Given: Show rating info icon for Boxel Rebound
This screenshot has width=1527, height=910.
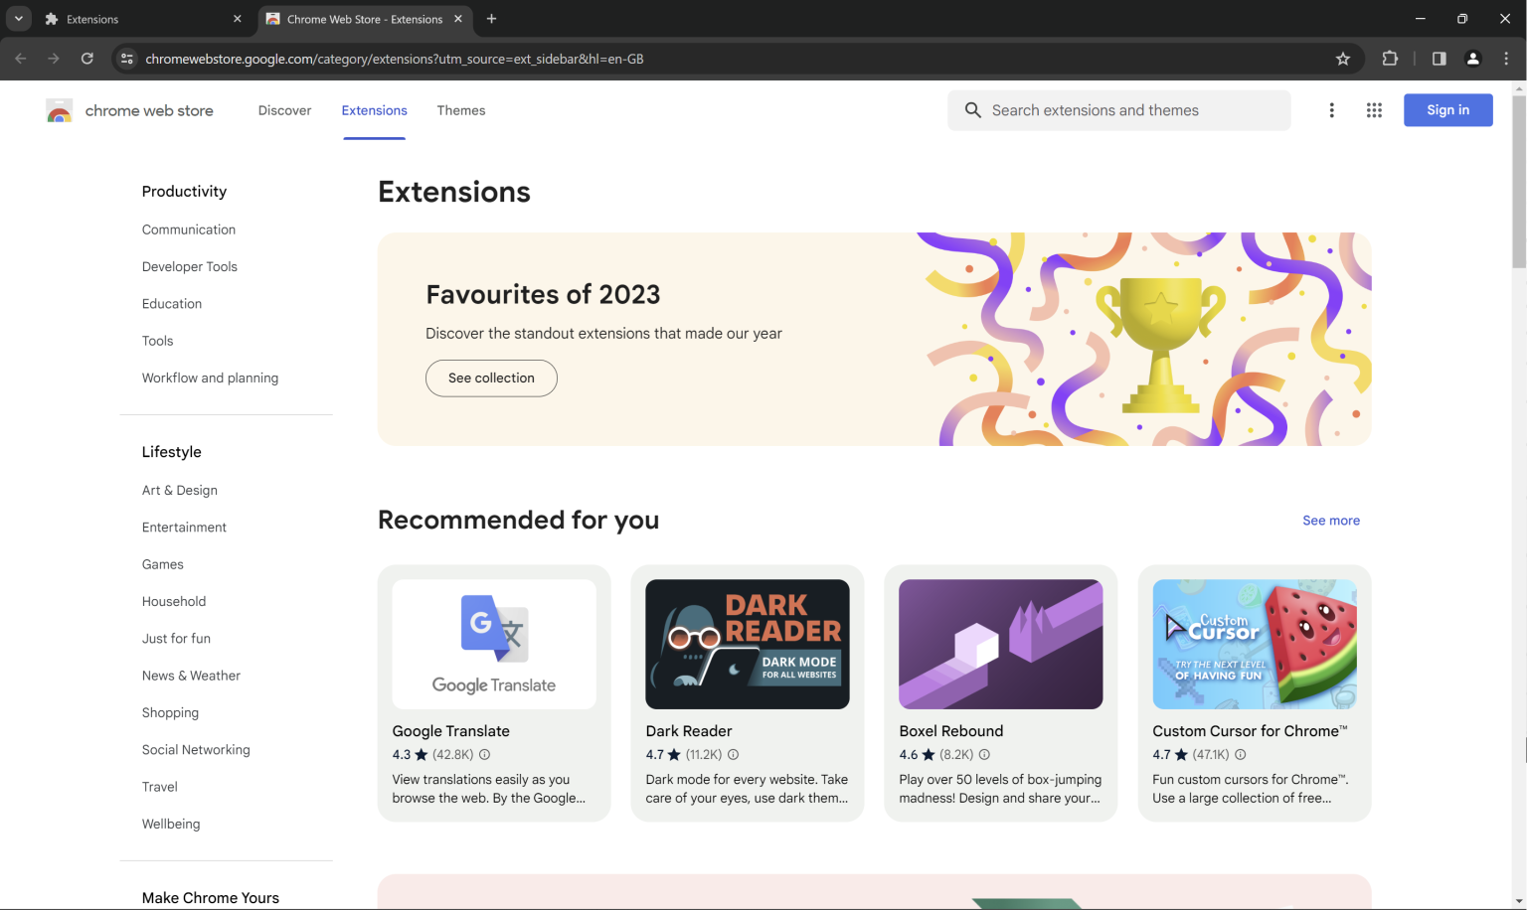Looking at the screenshot, I should 984,755.
